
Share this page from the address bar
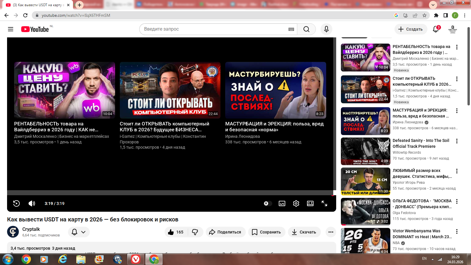pyautogui.click(x=415, y=15)
